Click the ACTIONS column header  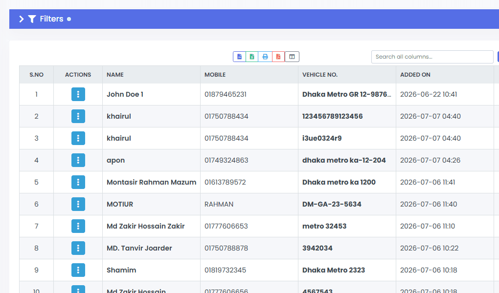78,75
